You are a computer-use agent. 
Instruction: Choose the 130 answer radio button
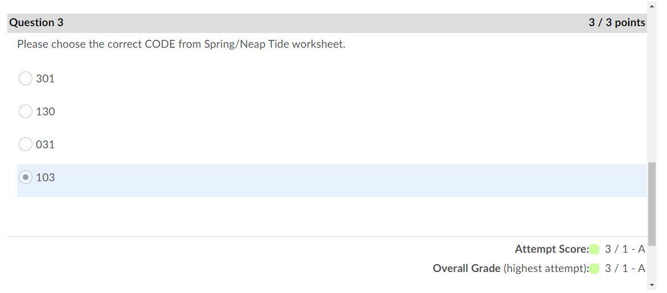(26, 111)
